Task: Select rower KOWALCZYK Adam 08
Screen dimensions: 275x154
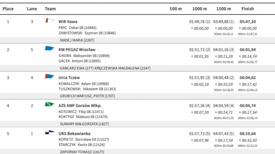Action: (84, 84)
